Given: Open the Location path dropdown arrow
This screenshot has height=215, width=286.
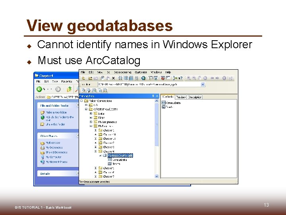Looking at the screenshot, I should coord(203,84).
